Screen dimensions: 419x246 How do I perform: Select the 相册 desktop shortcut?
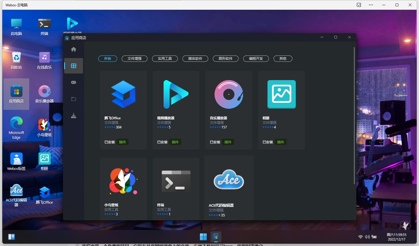[44, 162]
